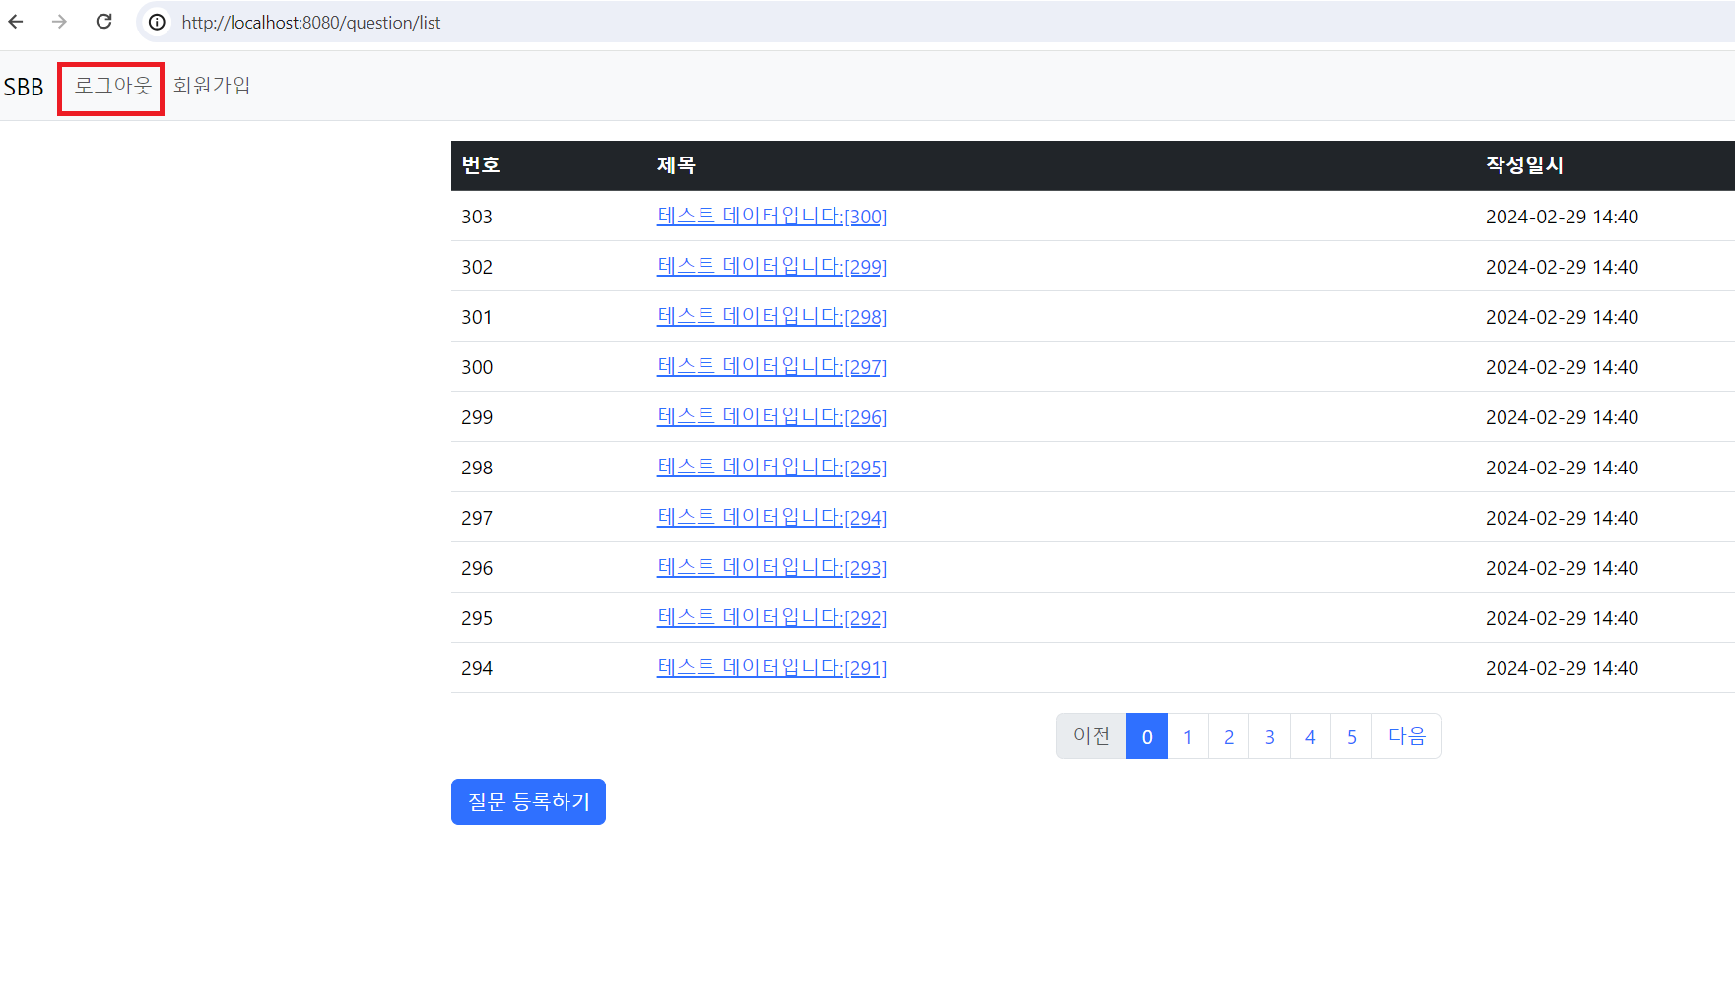Go to page 1 in pagination
The height and width of the screenshot is (1004, 1735).
pos(1188,736)
